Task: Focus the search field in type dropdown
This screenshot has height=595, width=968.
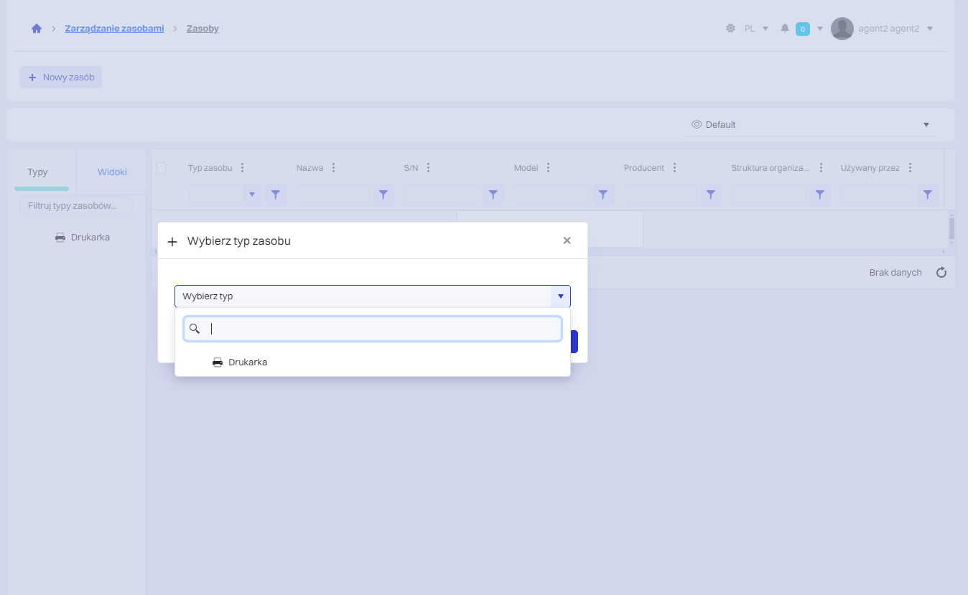Action: click(x=381, y=329)
